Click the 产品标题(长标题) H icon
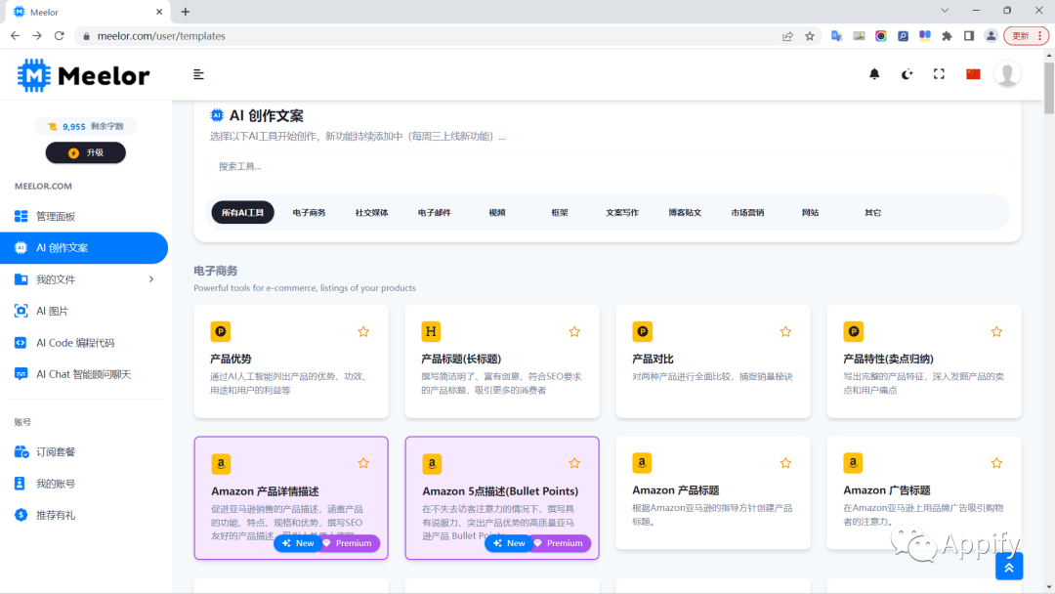The height and width of the screenshot is (594, 1055). click(431, 331)
